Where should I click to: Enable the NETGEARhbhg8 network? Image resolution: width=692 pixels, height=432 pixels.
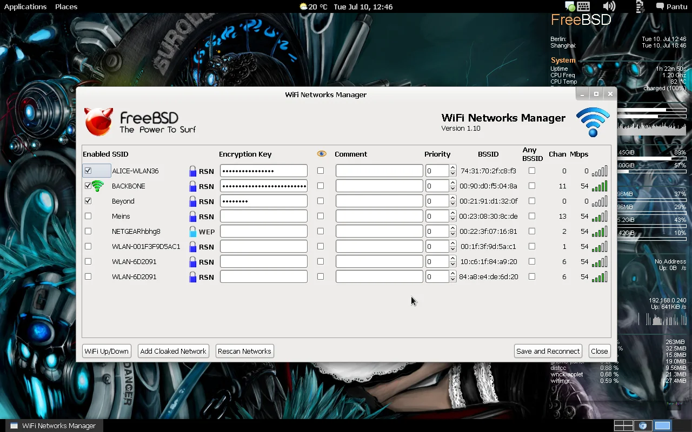(88, 231)
